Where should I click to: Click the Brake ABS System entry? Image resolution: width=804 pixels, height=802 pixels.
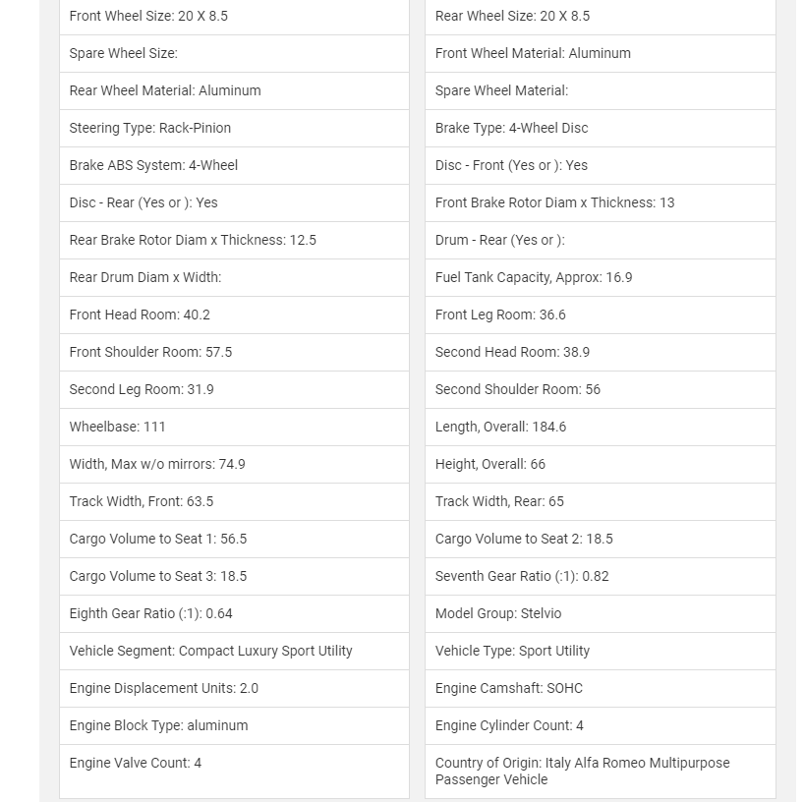(153, 165)
